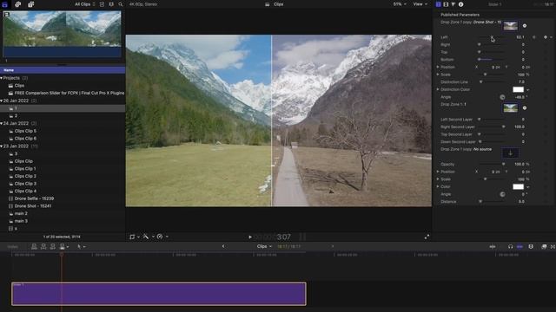Add keyframe for the Left parameter
556x312 pixels.
(x=546, y=37)
